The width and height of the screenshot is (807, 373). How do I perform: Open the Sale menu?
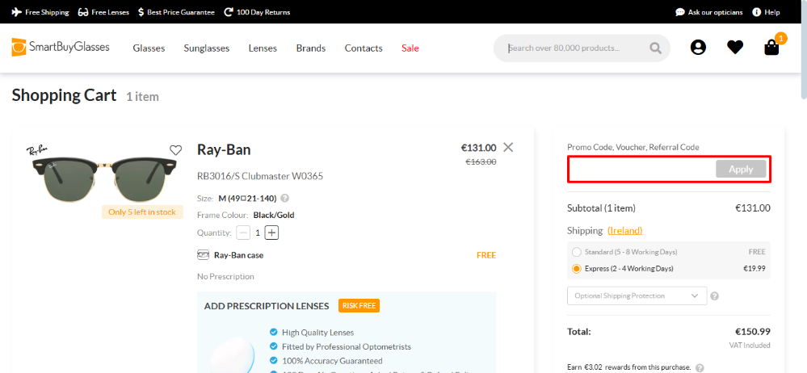pyautogui.click(x=410, y=48)
